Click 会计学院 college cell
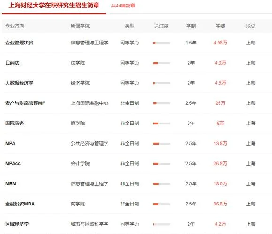 pos(80,163)
